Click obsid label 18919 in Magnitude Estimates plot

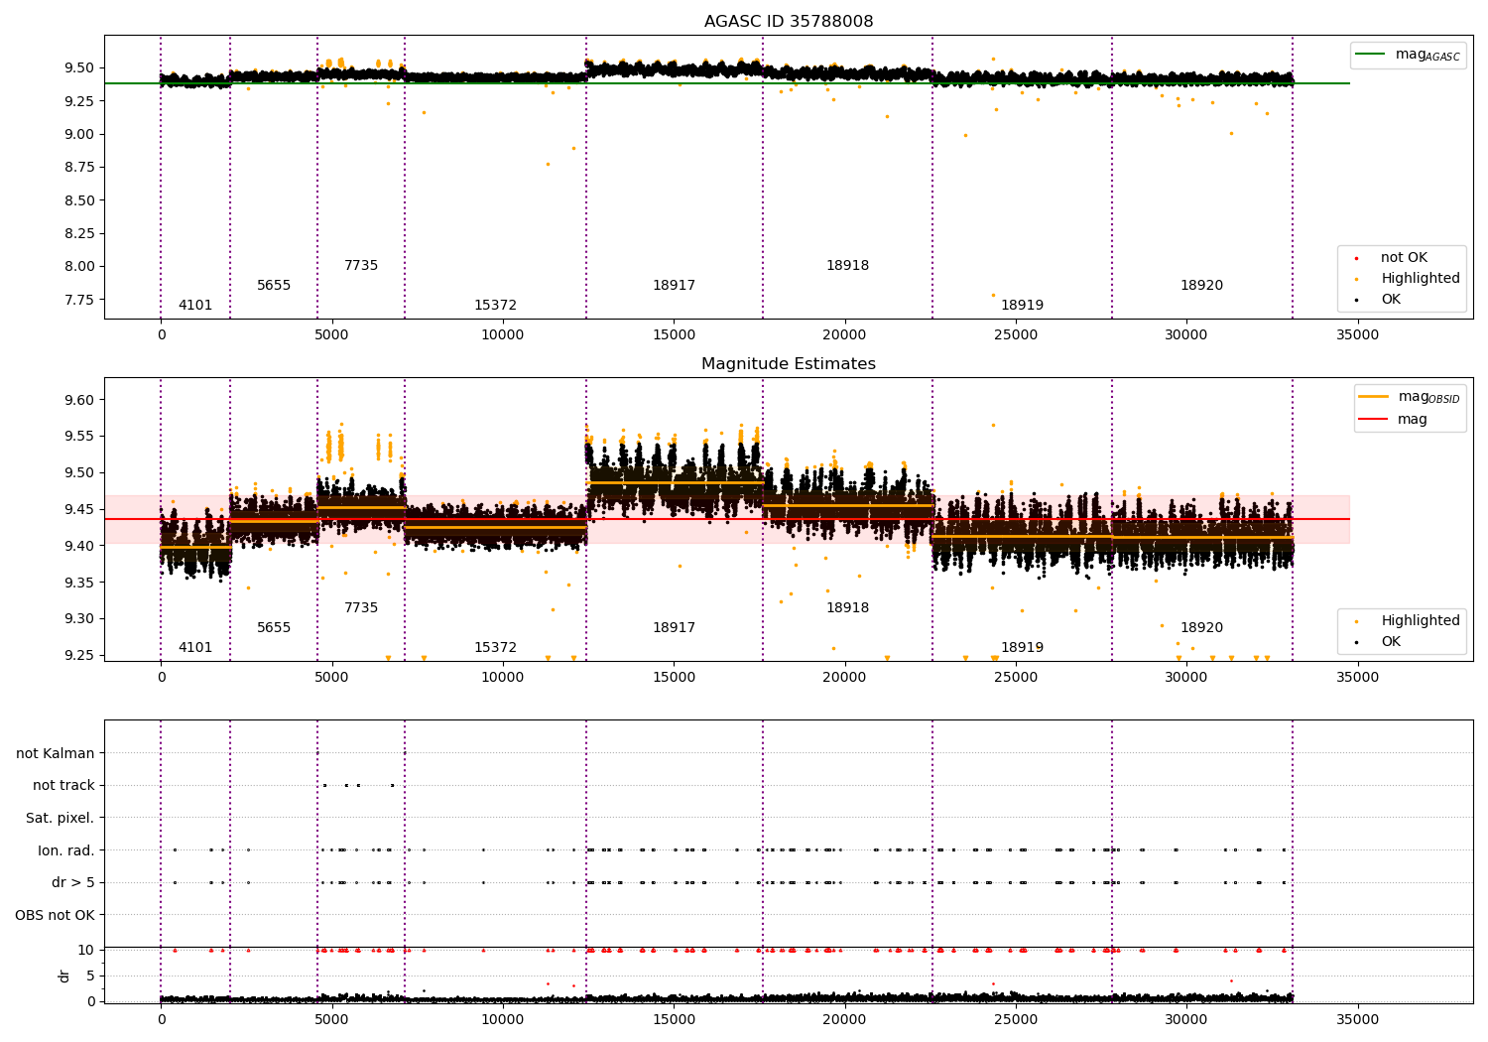click(1022, 648)
